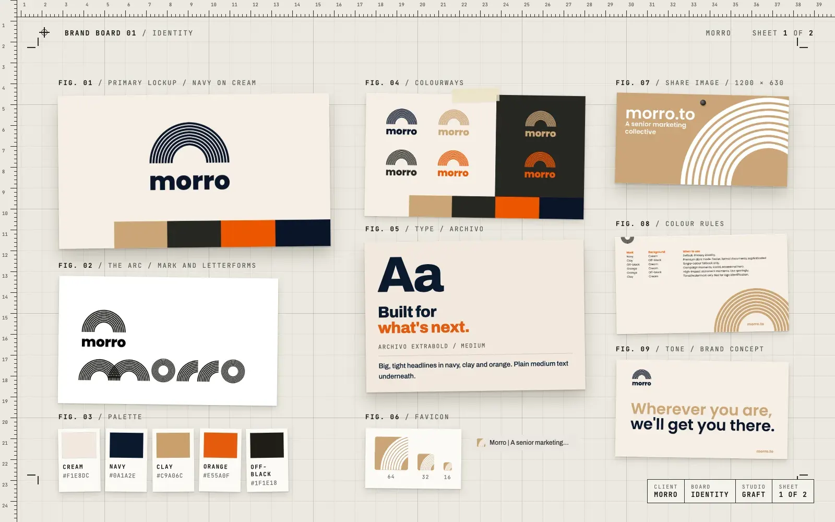
Task: Click the small morro logo on tone card
Action: pos(641,378)
